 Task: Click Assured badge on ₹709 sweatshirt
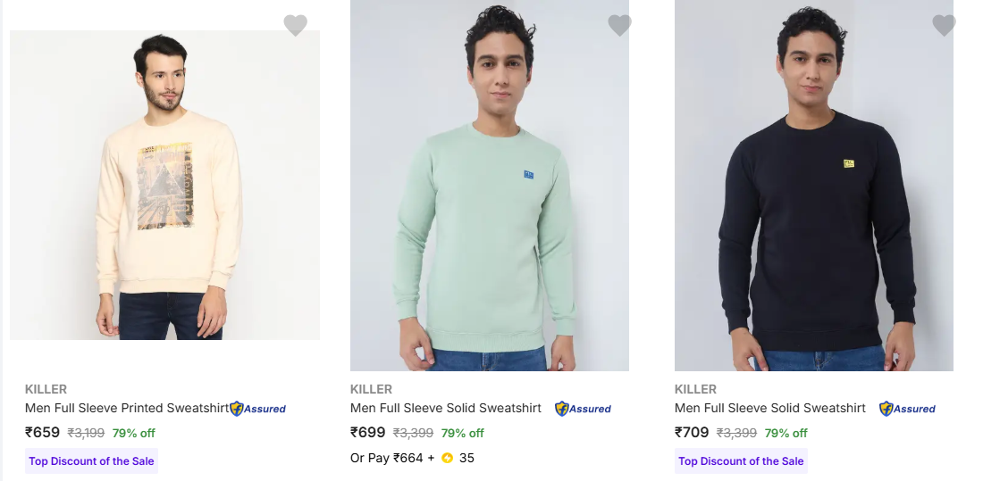point(908,409)
